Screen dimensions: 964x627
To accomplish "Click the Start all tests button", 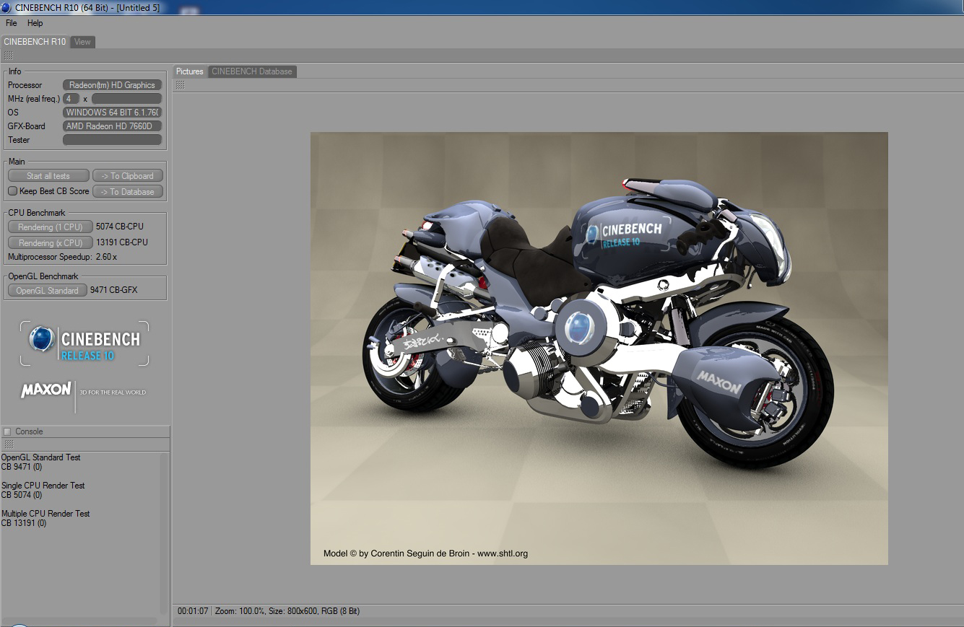I will [48, 176].
